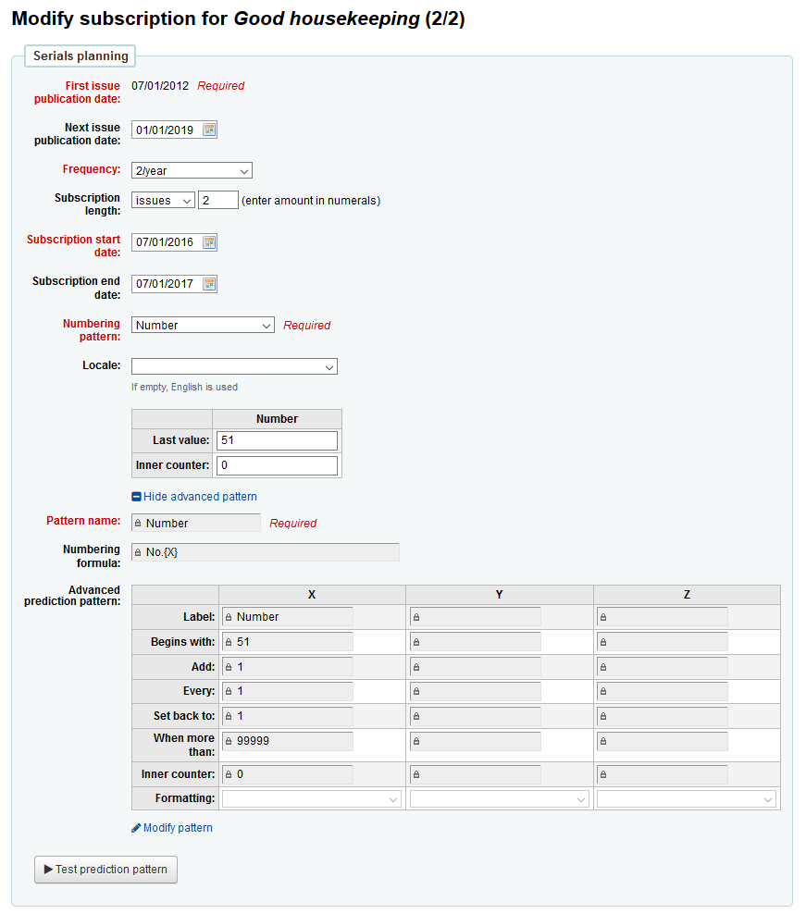
Task: Click the Inner counter field under Number
Action: (x=277, y=465)
